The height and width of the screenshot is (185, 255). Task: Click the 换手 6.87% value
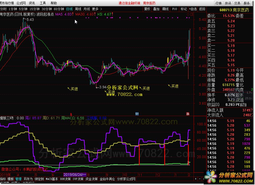230,95
